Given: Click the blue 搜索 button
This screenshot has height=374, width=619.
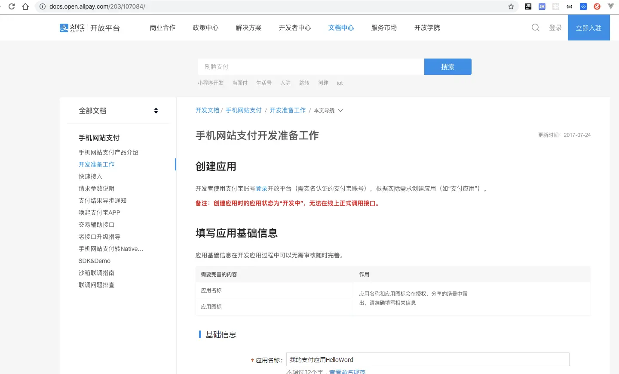Looking at the screenshot, I should click(448, 67).
